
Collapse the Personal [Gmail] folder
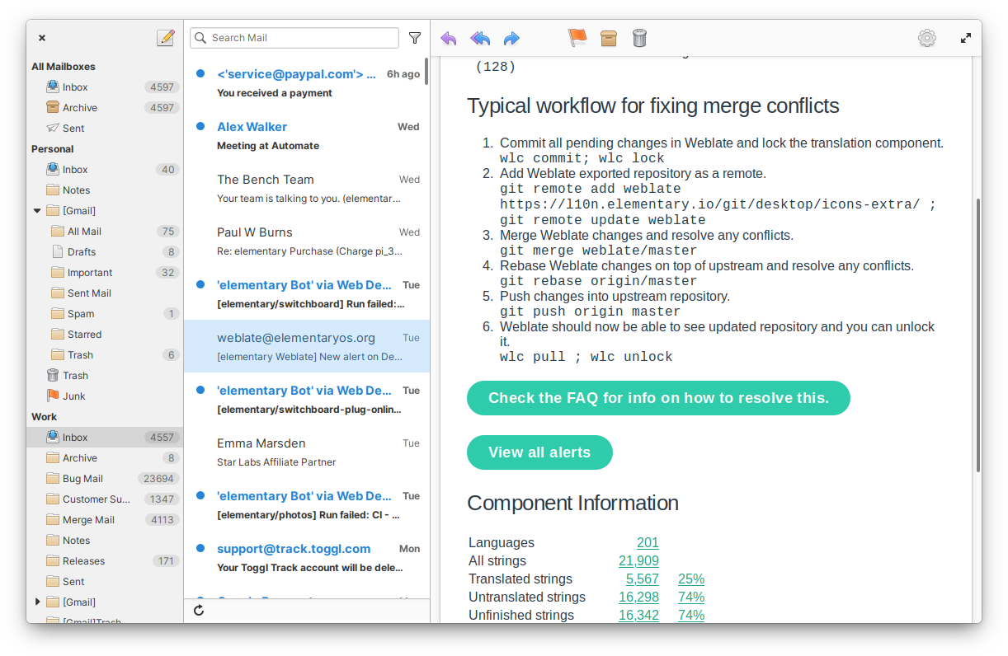click(37, 211)
